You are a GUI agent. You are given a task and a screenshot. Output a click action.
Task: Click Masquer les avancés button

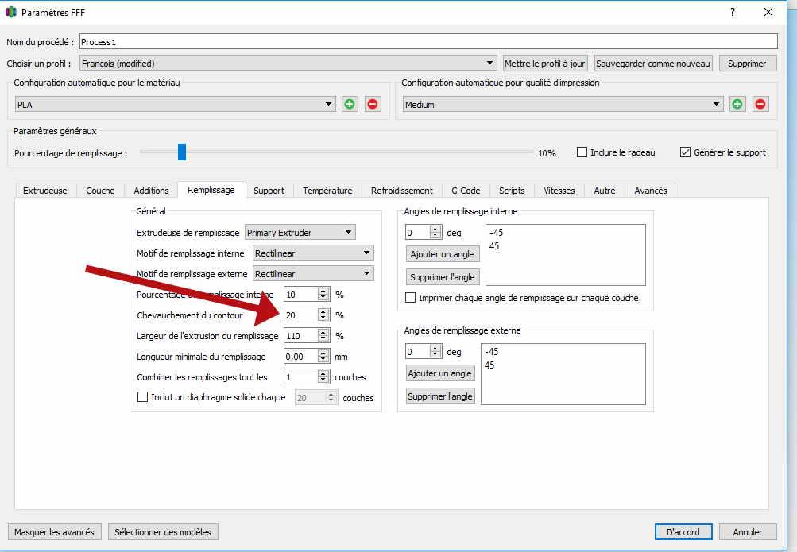[x=54, y=531]
